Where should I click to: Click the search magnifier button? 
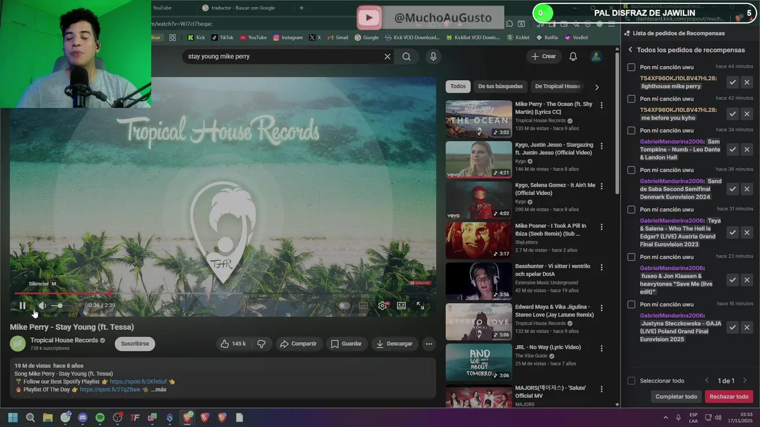pos(406,56)
